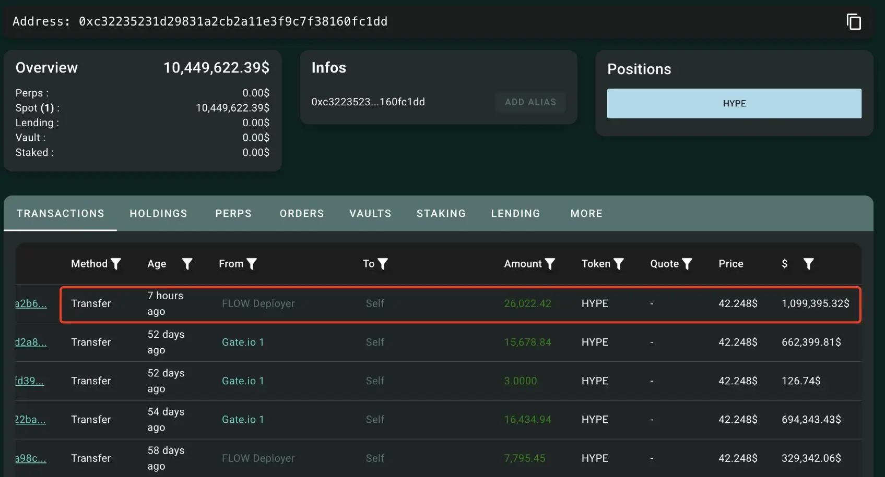Open transaction hash a98c...
Viewport: 885px width, 477px height.
[x=31, y=458]
